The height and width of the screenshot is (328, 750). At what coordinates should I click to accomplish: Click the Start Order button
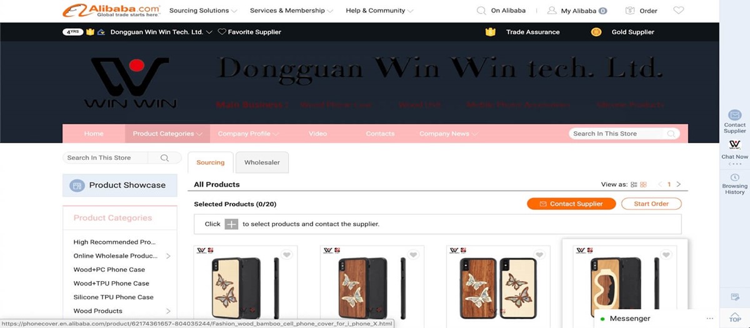tap(651, 204)
